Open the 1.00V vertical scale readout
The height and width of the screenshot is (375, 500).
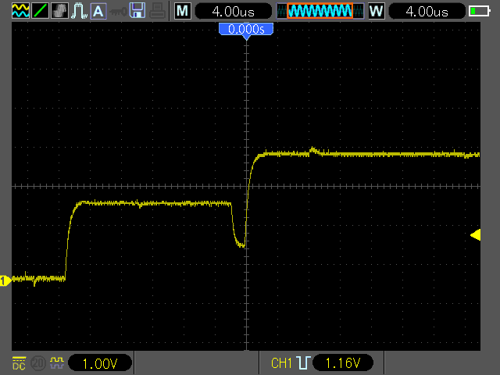click(x=100, y=363)
